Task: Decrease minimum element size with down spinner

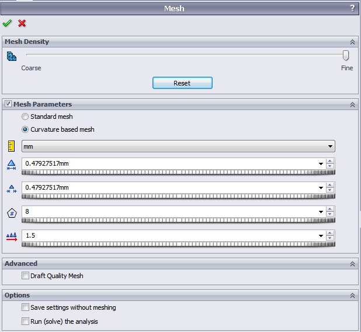Action: tap(330, 190)
